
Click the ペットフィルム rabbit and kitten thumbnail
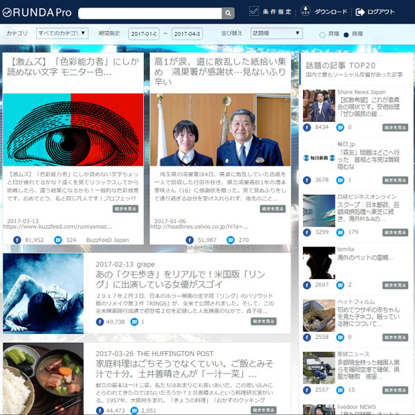tap(319, 315)
